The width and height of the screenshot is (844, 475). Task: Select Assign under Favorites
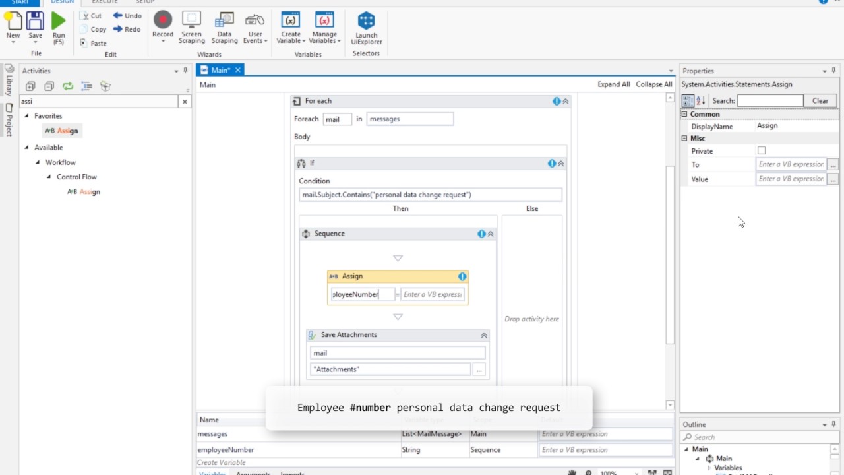click(x=61, y=131)
